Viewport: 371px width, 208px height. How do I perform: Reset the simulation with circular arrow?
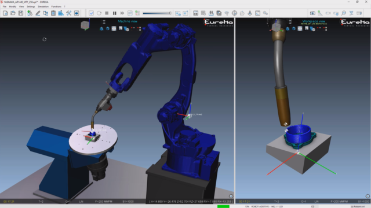(99, 13)
